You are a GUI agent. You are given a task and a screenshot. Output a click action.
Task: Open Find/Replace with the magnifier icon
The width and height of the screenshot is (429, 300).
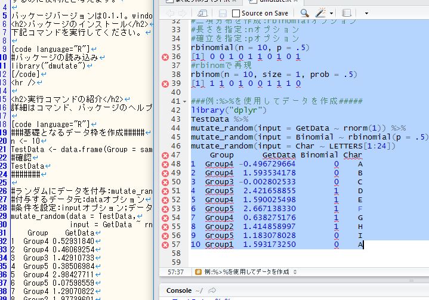pos(304,13)
